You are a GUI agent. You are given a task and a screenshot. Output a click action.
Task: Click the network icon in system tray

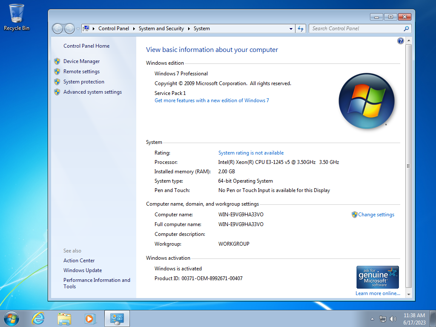383,319
